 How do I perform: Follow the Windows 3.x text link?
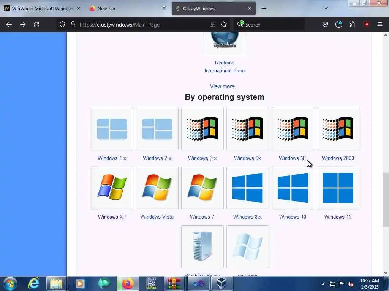(x=202, y=158)
